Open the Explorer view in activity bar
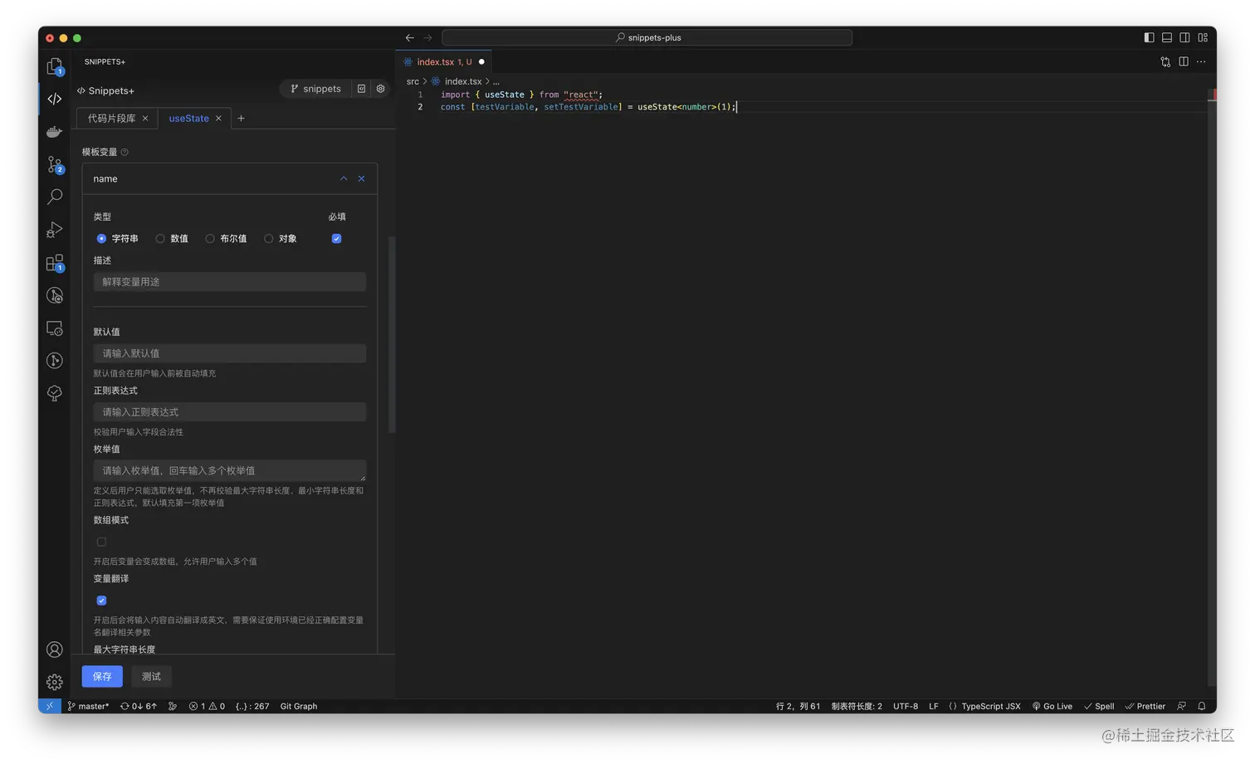Image resolution: width=1255 pixels, height=764 pixels. (x=55, y=66)
